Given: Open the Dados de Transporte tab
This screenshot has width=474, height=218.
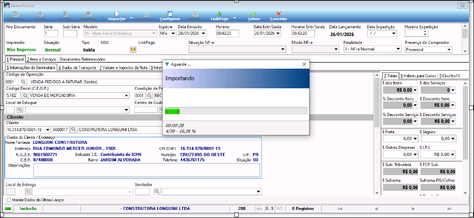Looking at the screenshot, I should coord(77,67).
